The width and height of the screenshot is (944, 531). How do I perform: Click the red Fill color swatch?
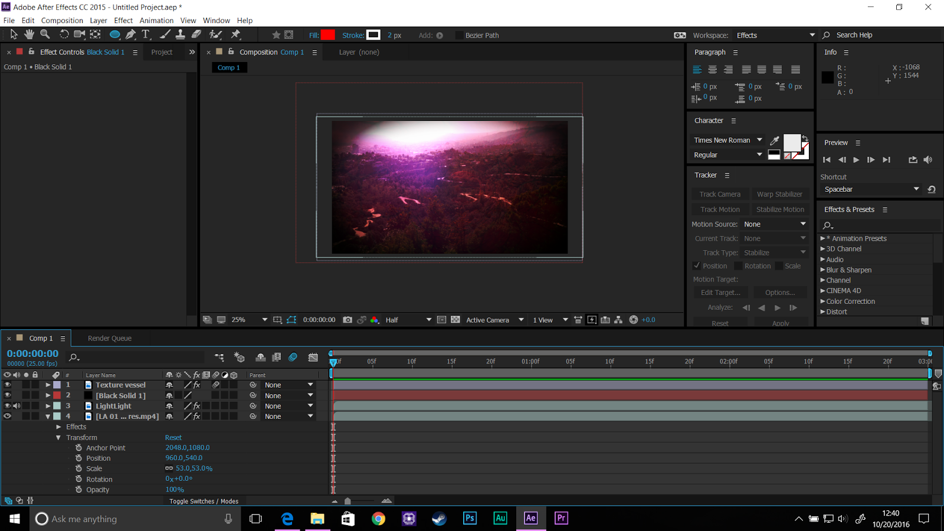[328, 35]
